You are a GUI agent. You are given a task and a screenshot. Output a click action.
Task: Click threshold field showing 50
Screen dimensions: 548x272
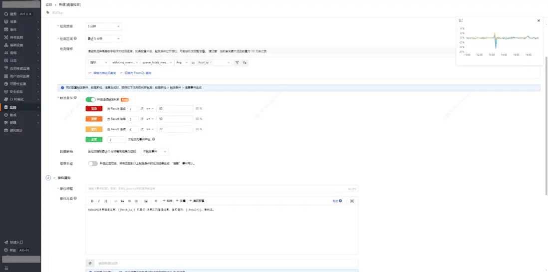(175, 119)
